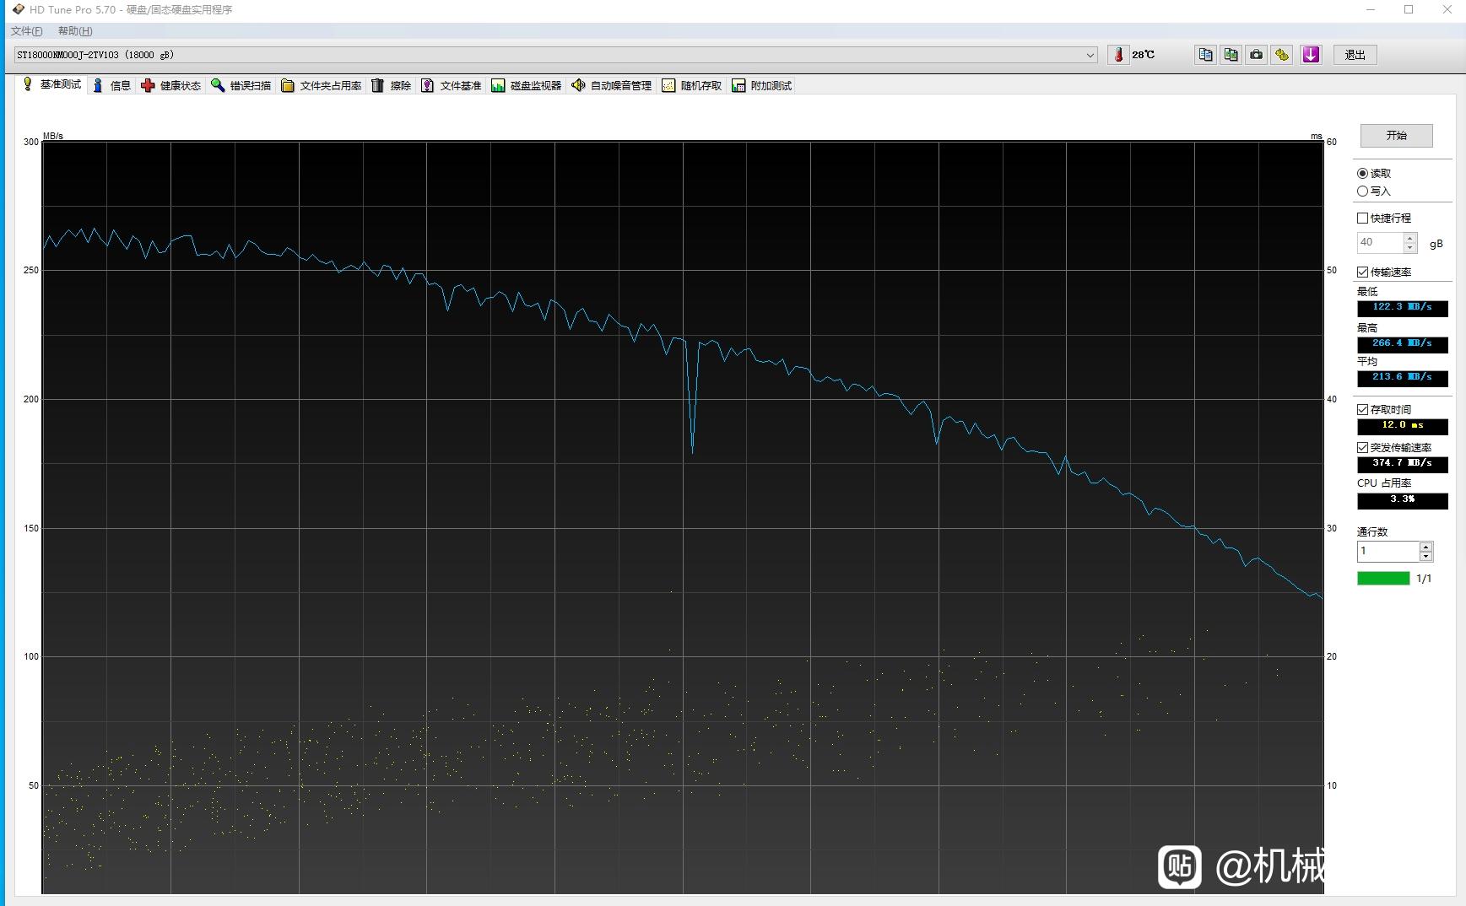Click the 122.3 MB/s minimum value
The image size is (1466, 906).
pos(1402,308)
